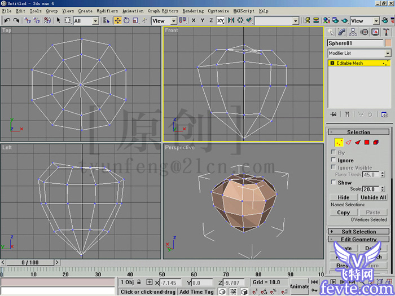Select Face sub-object level icon
Viewport: 395px width, 296px height.
[x=358, y=143]
